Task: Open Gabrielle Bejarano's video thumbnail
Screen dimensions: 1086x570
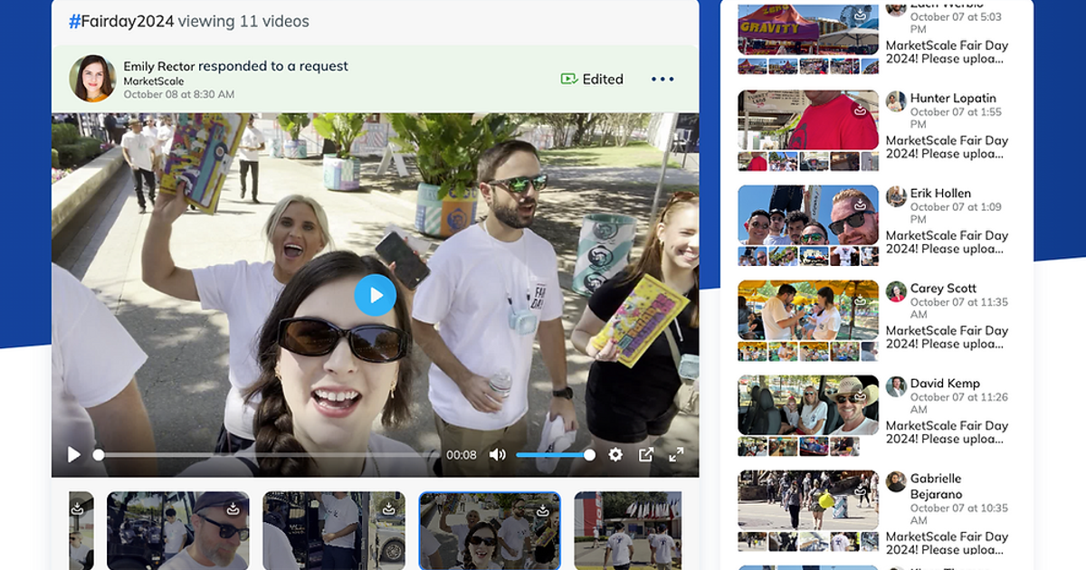Action: 808,499
